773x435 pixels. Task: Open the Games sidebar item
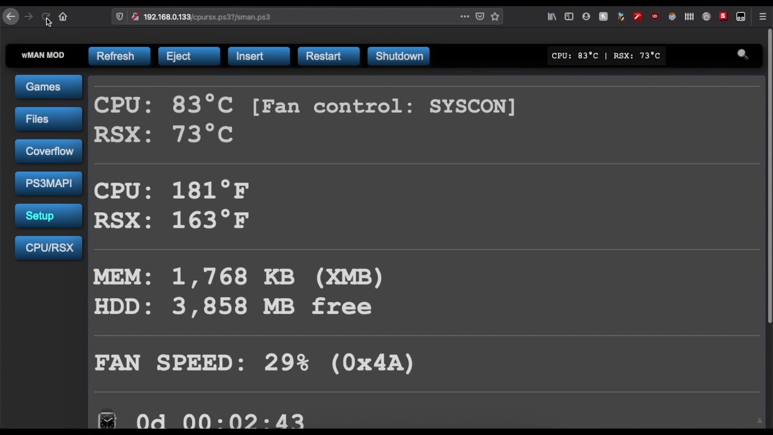(48, 87)
